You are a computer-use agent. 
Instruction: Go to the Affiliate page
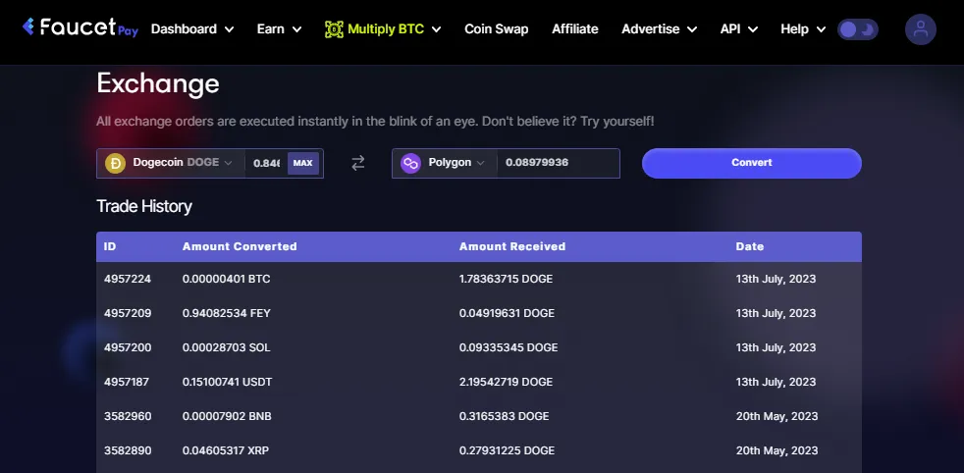pos(575,28)
